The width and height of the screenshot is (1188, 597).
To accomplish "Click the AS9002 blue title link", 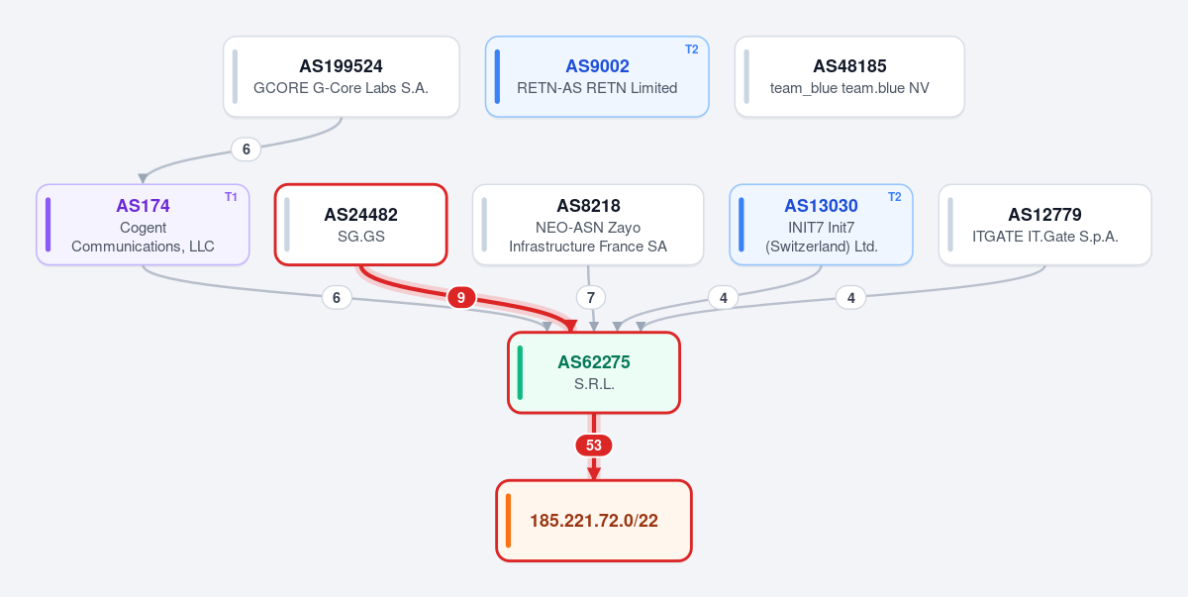I will coord(597,66).
